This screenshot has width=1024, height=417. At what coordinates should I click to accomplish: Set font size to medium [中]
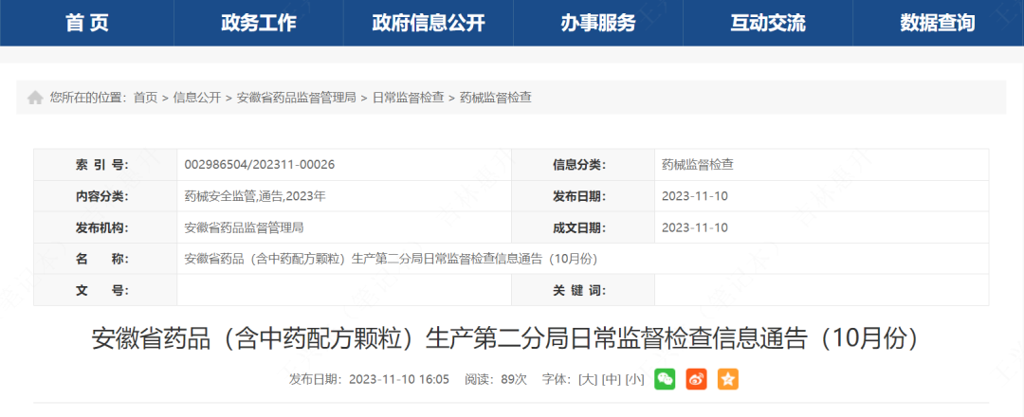click(x=612, y=380)
